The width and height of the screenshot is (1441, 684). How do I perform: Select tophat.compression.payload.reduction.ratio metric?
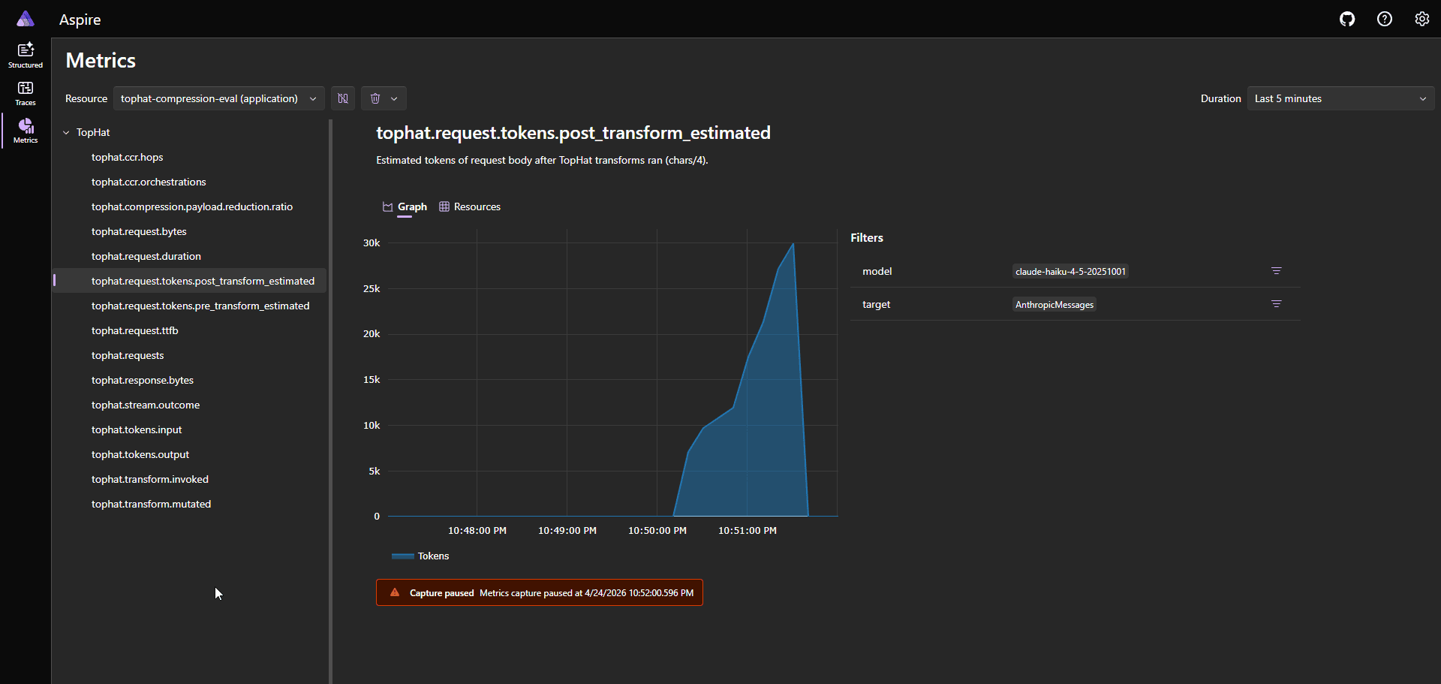[x=192, y=206]
